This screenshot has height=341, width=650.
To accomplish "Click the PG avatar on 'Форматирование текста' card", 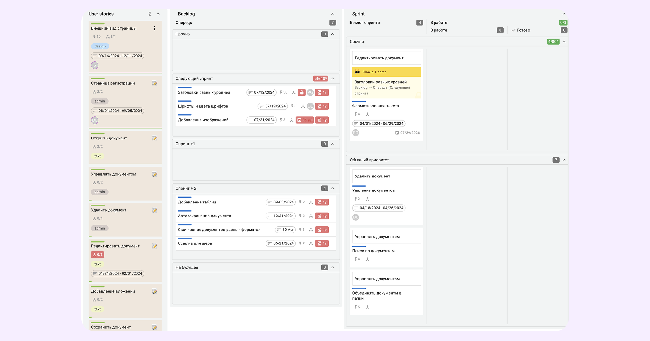I will (x=356, y=133).
